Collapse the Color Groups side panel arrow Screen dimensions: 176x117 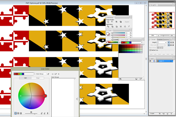(x=77, y=99)
